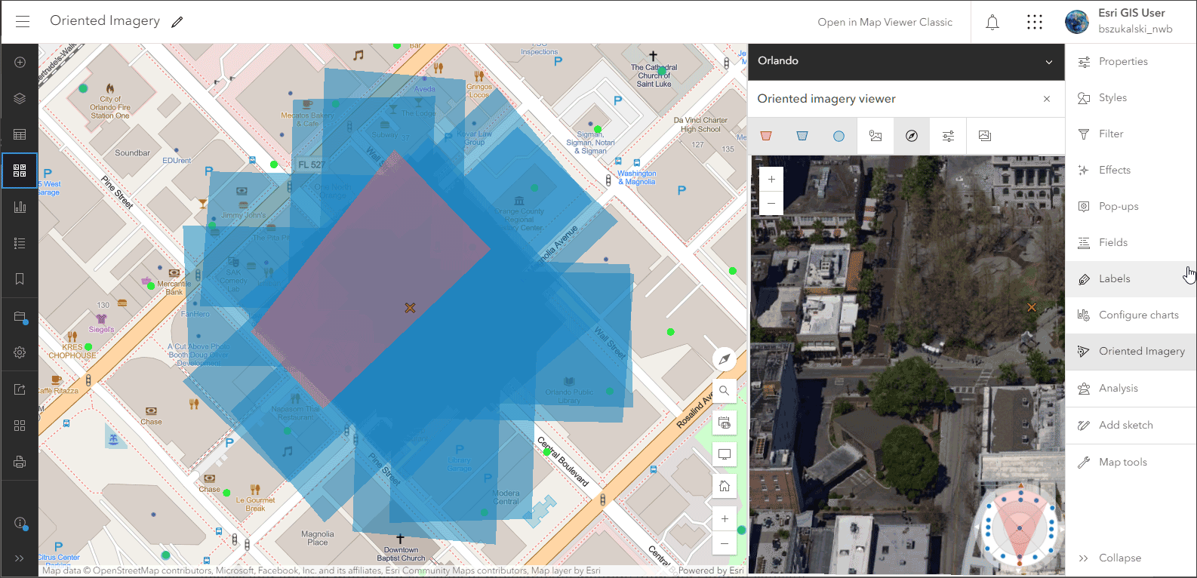
Task: Zoom in on the map
Action: click(725, 518)
